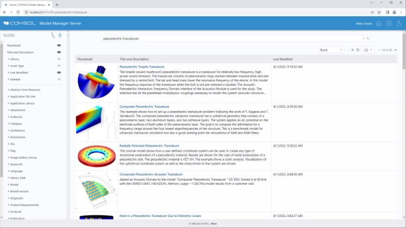Viewport: 406px width, 228px height.
Task: Switch to grid view layout icon
Action: [x=358, y=50]
